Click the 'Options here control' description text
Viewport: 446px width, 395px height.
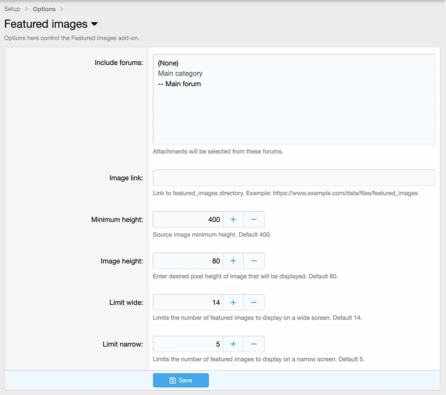pyautogui.click(x=72, y=38)
